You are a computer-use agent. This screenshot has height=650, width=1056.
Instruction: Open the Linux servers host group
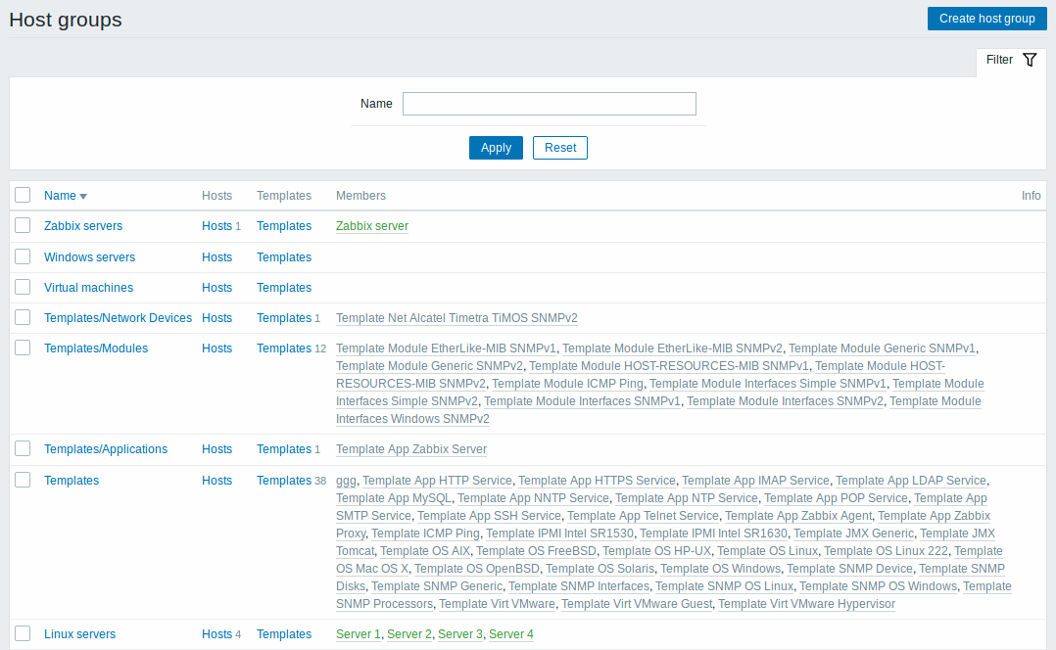pyautogui.click(x=80, y=634)
